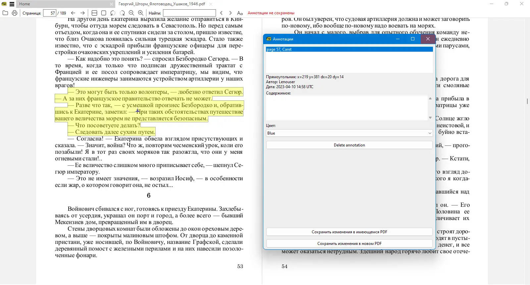Find next search match
Image resolution: width=530 pixels, height=285 pixels.
tap(231, 13)
